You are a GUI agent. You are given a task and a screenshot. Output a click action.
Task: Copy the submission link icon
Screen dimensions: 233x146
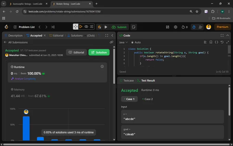click(111, 42)
